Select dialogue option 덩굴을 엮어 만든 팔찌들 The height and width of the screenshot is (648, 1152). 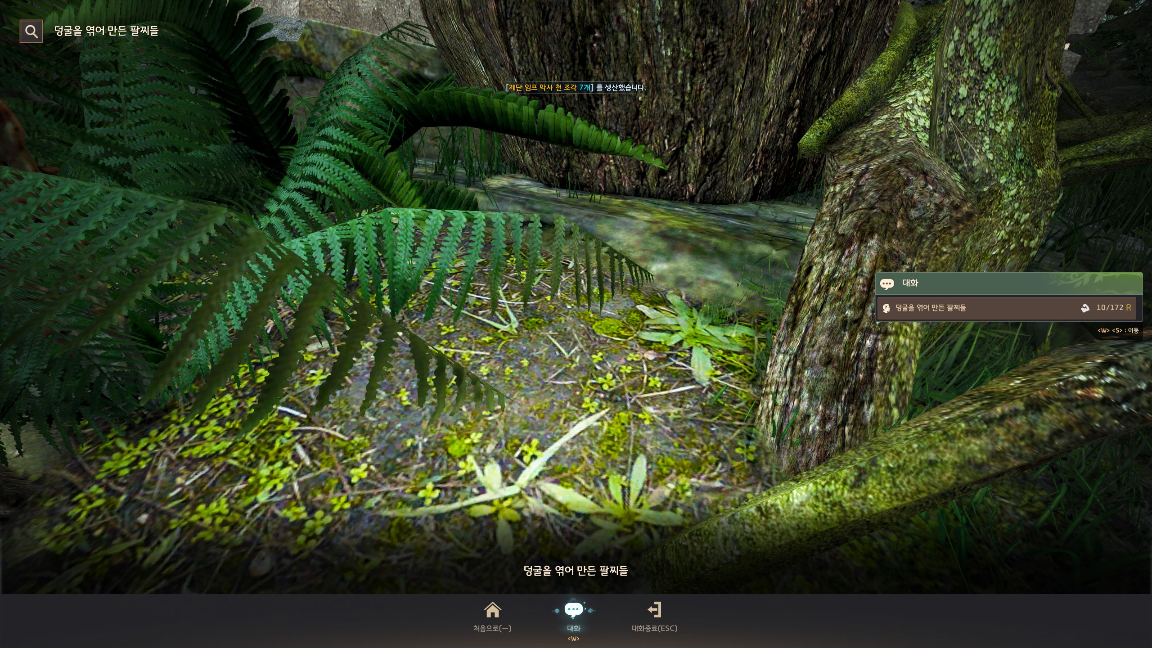coord(931,308)
